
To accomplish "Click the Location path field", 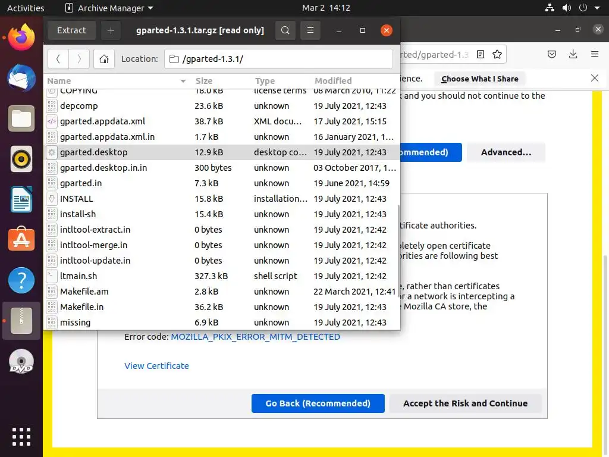I will [278, 59].
